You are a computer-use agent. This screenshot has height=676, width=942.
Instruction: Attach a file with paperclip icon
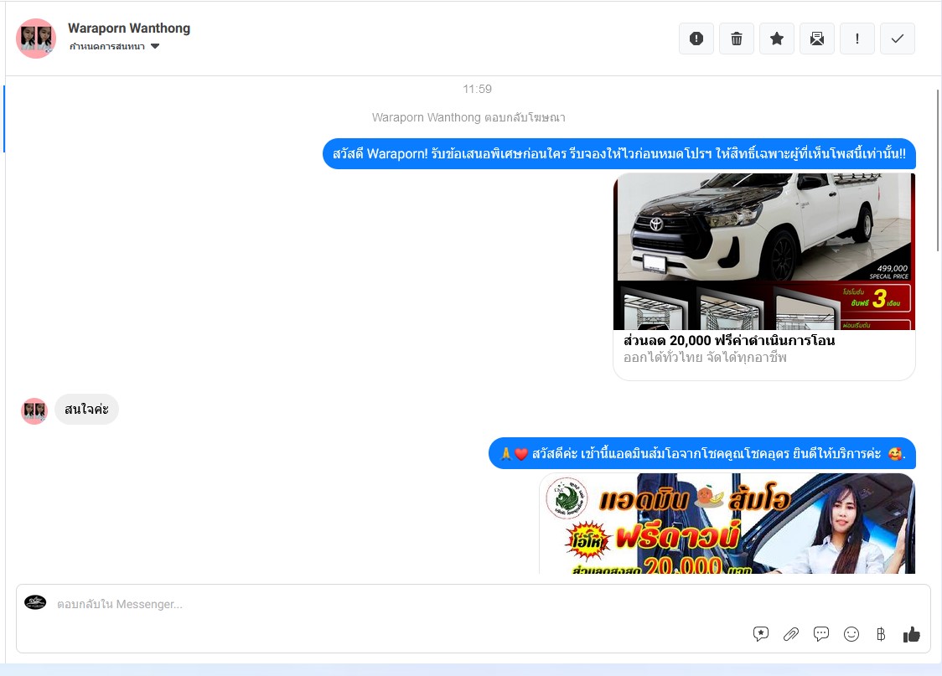point(791,634)
